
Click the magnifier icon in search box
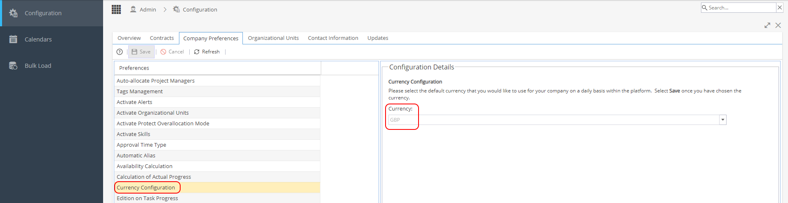(705, 7)
